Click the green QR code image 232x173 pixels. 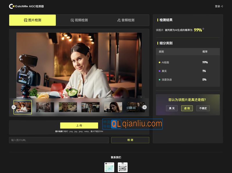tap(109, 167)
